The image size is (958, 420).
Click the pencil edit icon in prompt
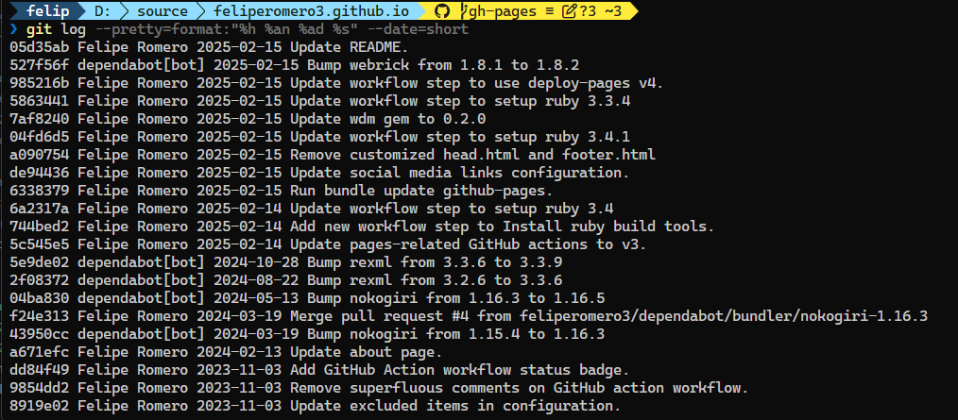(x=570, y=10)
